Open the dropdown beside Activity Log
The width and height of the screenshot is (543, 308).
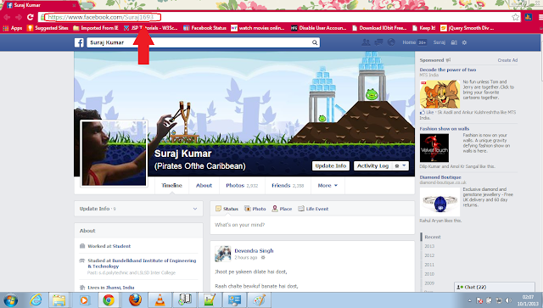pos(400,166)
